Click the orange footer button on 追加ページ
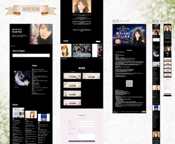Viewport: 175px width, 144px height. [144, 112]
